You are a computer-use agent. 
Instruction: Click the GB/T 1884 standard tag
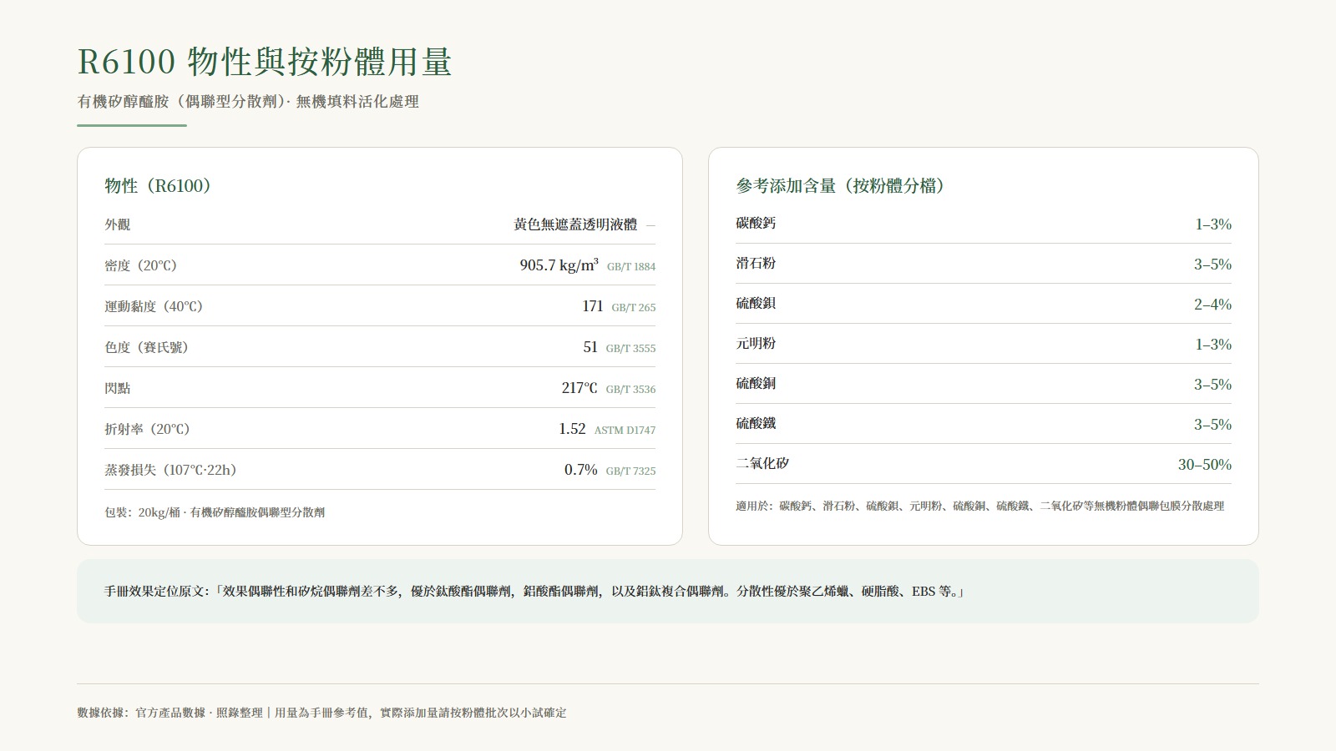[631, 267]
